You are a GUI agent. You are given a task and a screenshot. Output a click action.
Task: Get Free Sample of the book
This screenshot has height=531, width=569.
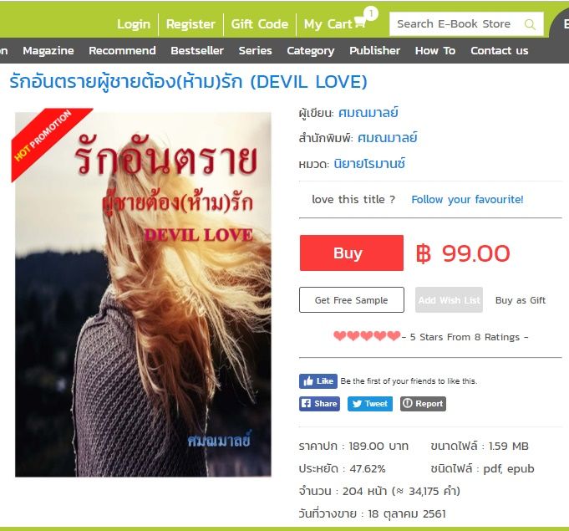coord(352,300)
